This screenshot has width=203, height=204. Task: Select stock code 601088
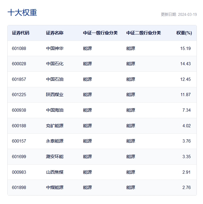19,49
